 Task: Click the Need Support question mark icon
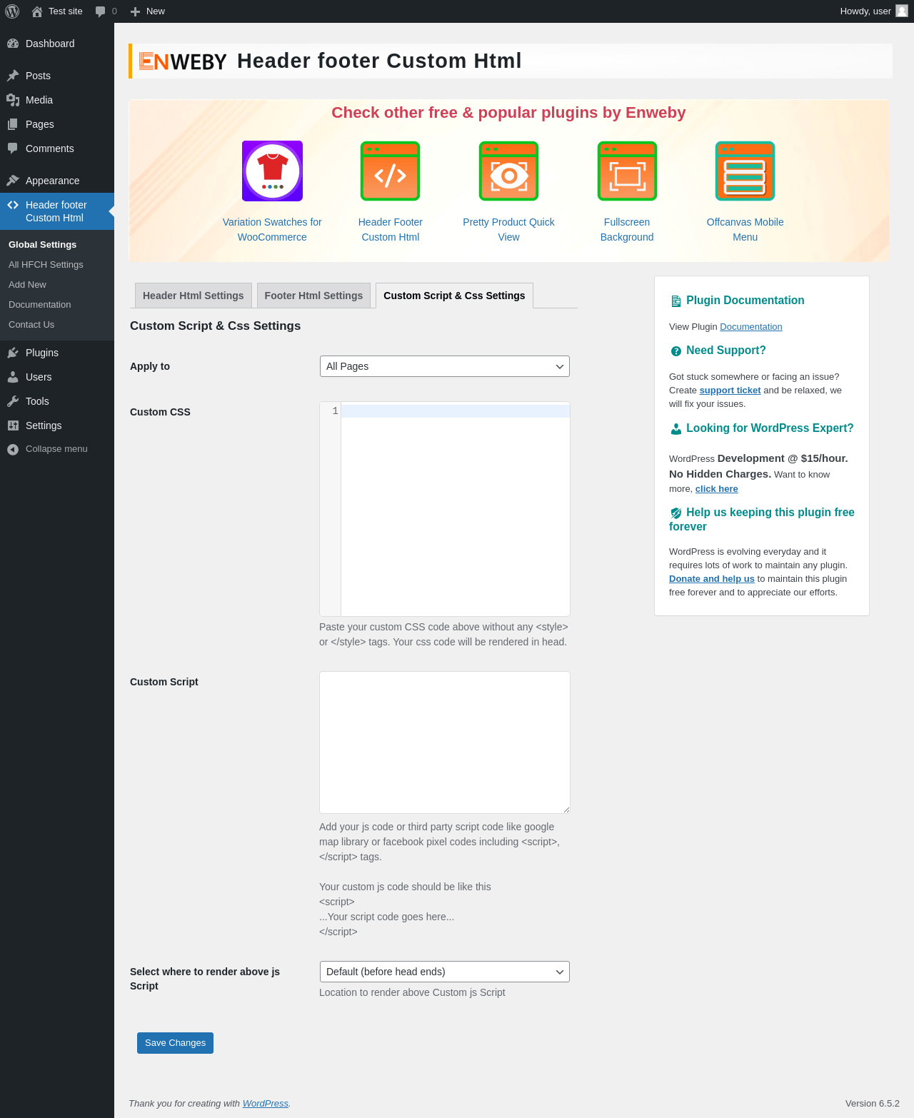[x=676, y=351]
